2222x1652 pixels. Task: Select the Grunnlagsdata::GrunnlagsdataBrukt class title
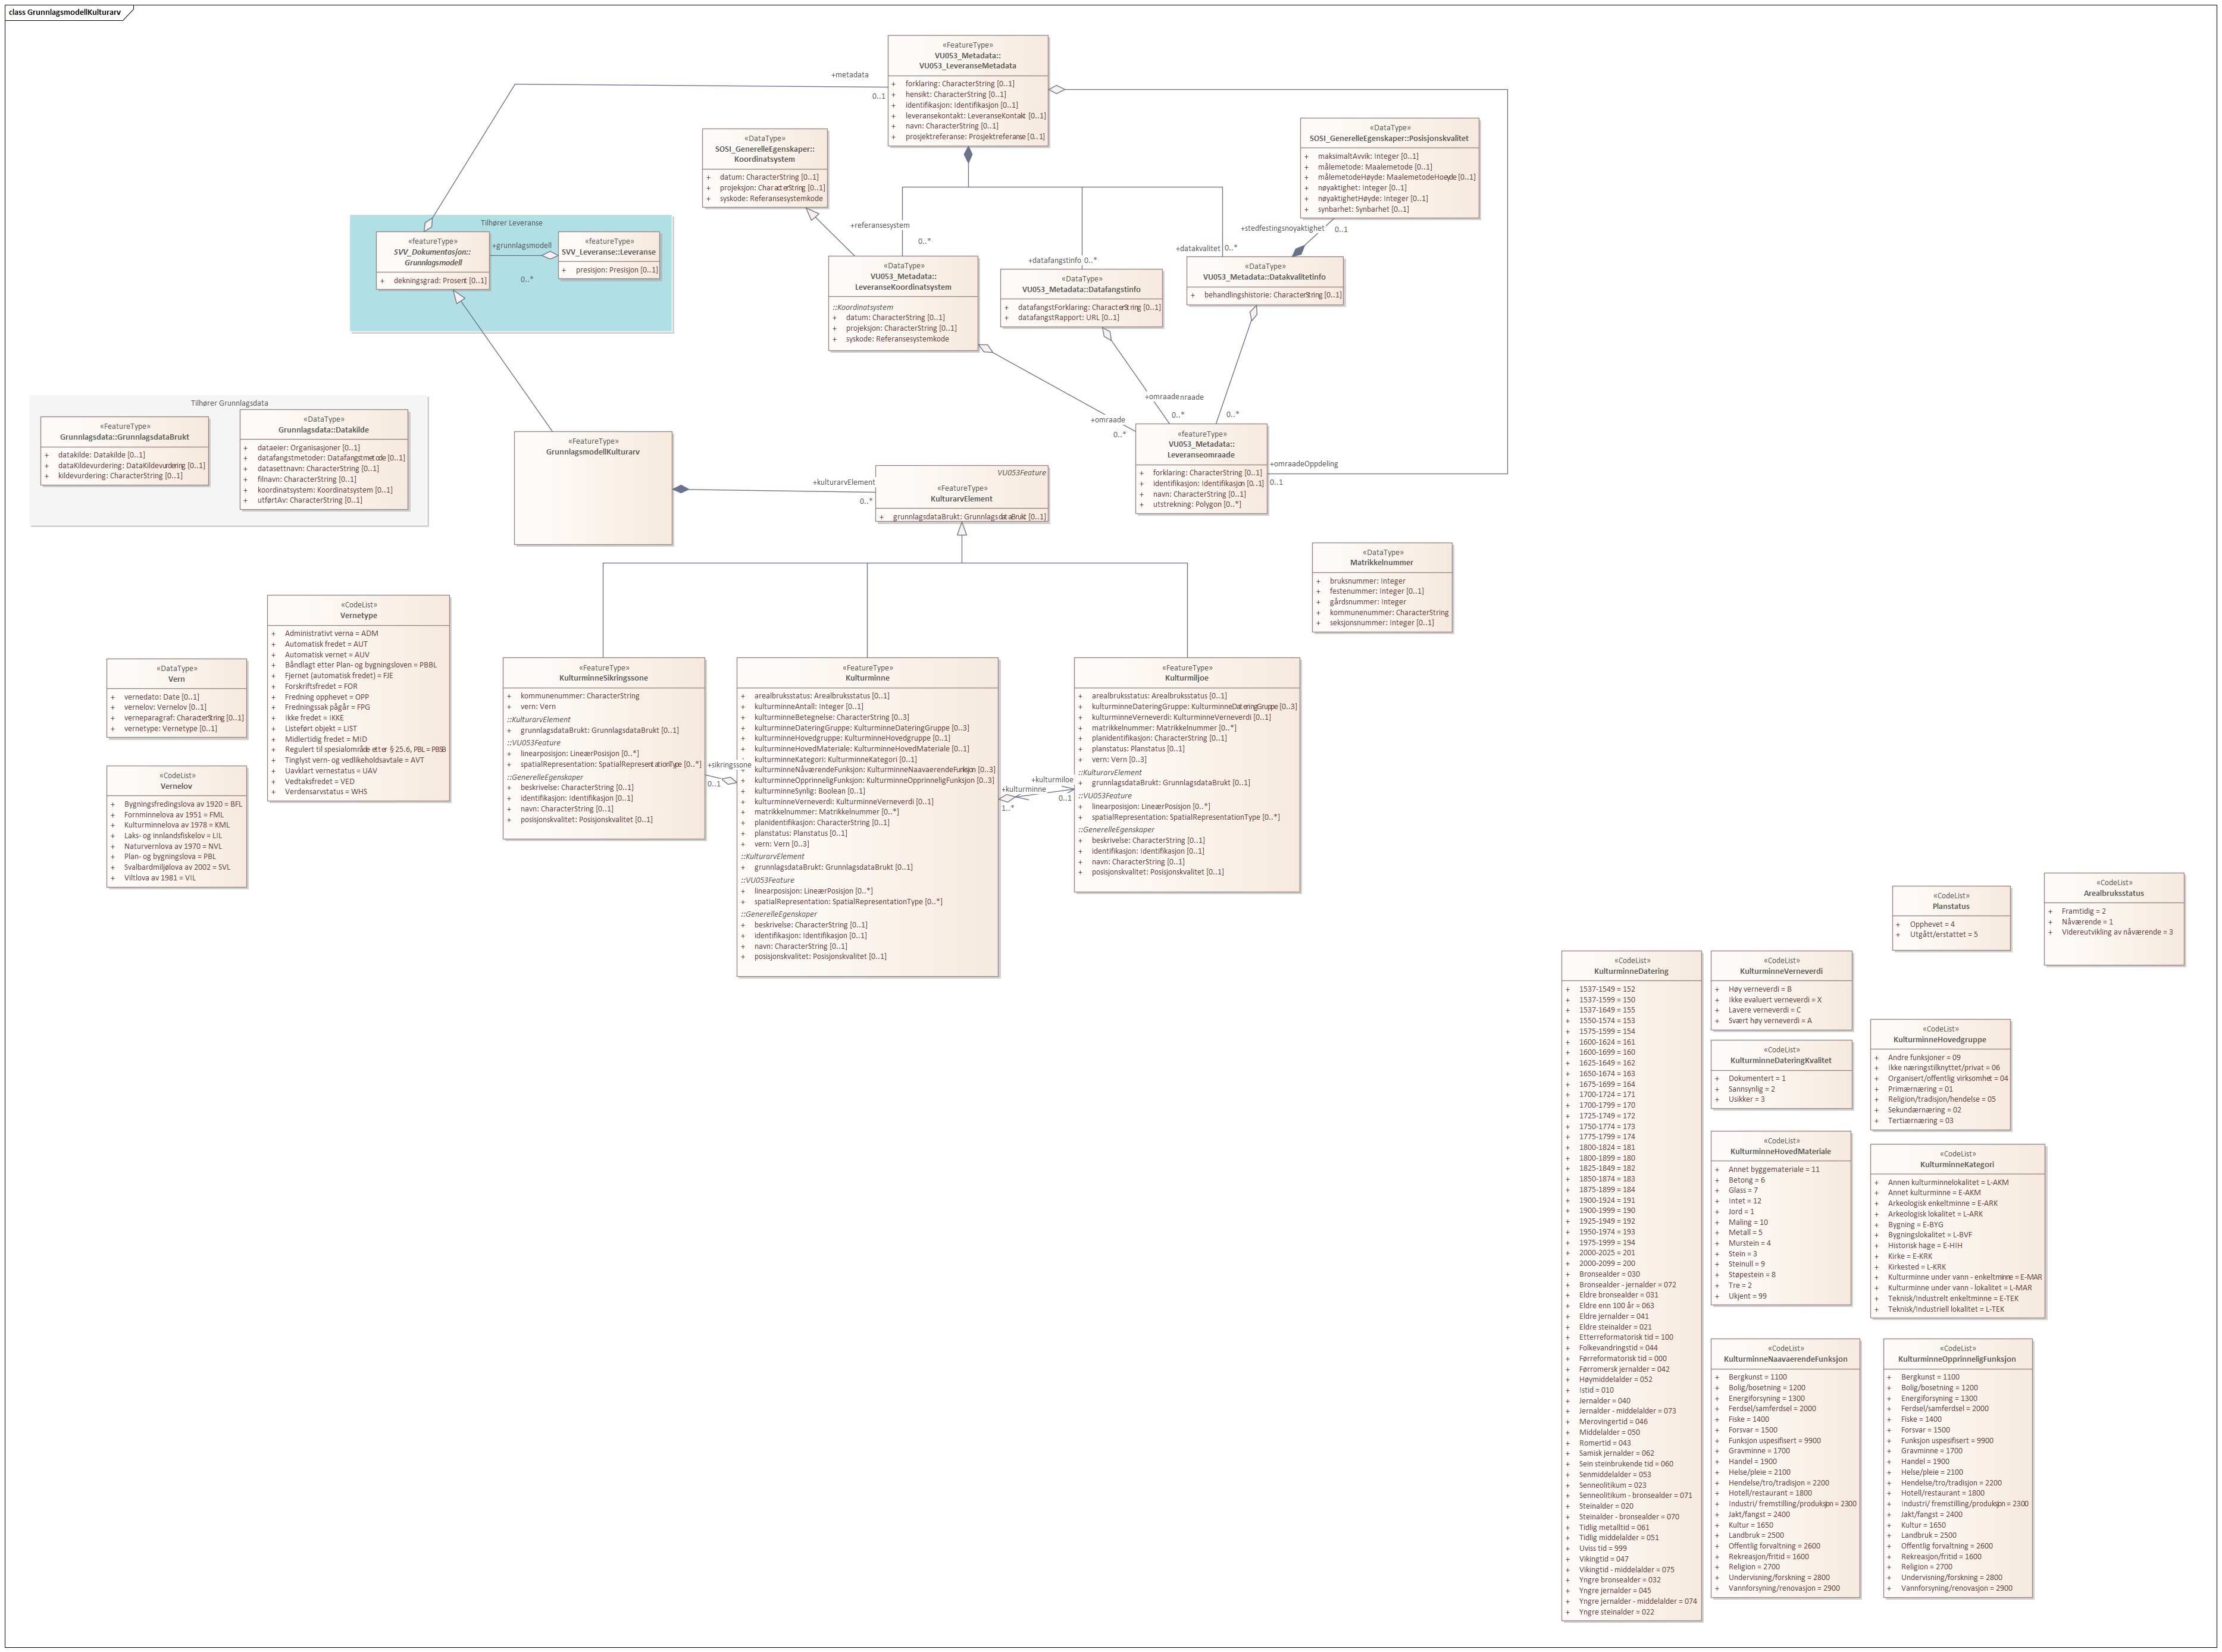125,437
